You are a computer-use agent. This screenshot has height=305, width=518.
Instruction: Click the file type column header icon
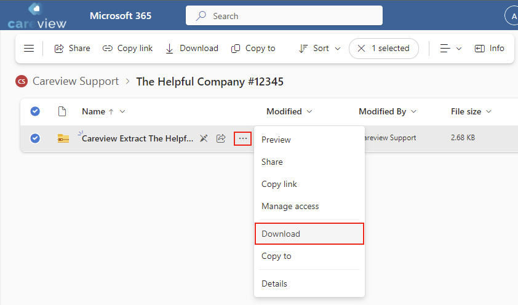click(62, 111)
